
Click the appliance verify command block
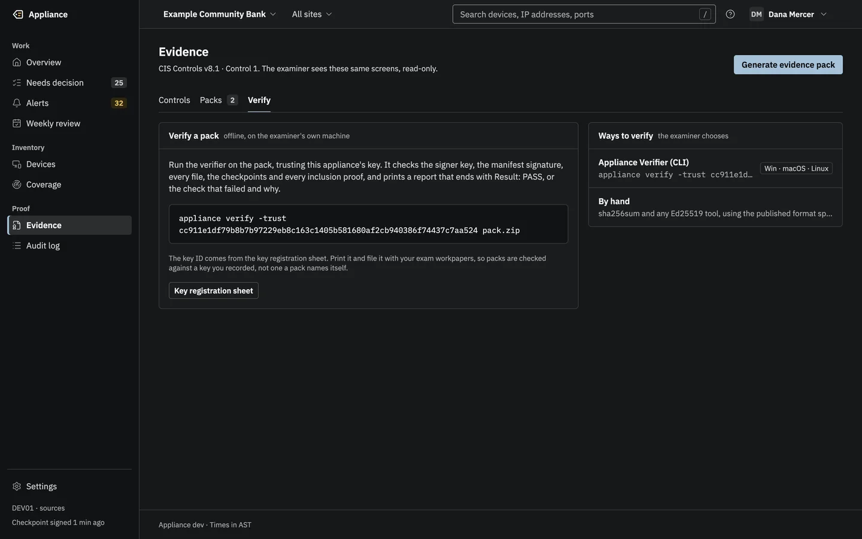(x=368, y=224)
